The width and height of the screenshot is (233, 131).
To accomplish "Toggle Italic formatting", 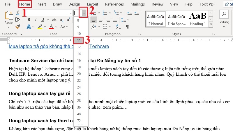I will pos(36,20).
